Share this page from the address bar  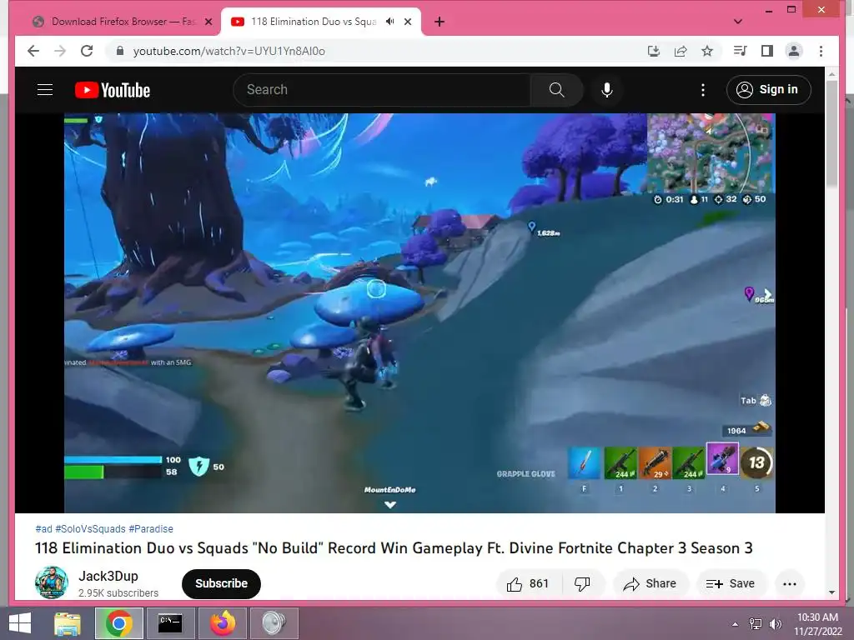pos(681,51)
